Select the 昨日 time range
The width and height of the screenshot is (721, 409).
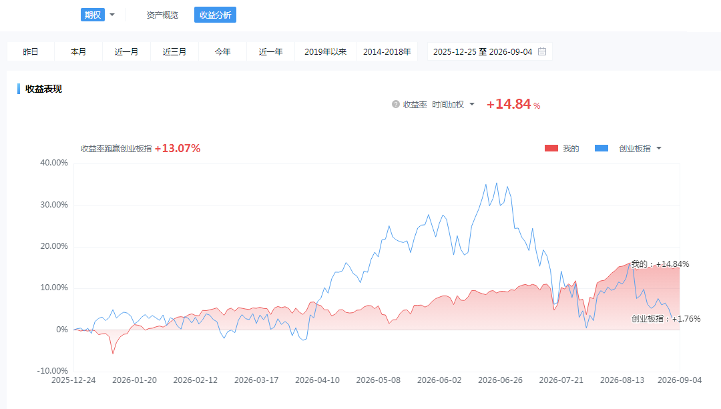pos(30,51)
